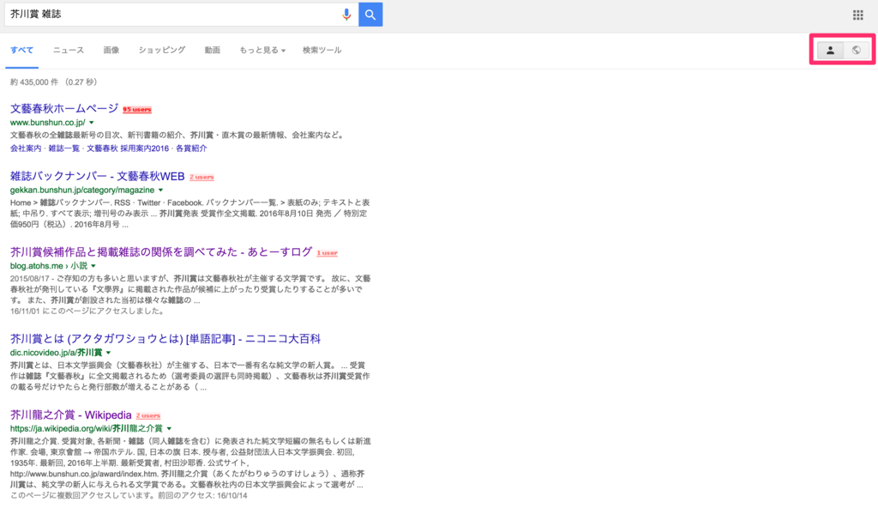Expand arrow next to ja.wikipedia.org URL
The width and height of the screenshot is (878, 514).
point(169,428)
